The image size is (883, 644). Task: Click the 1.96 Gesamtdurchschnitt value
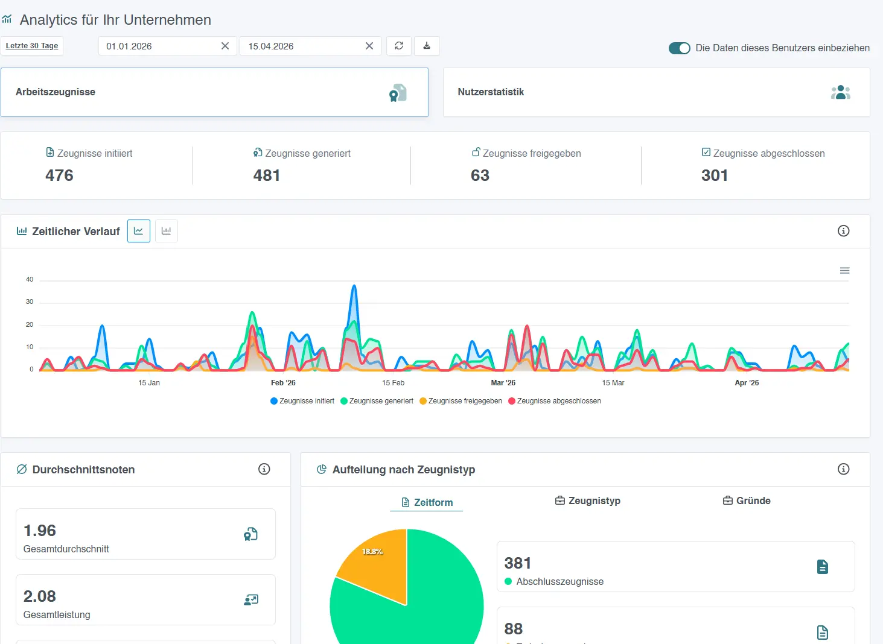point(40,531)
